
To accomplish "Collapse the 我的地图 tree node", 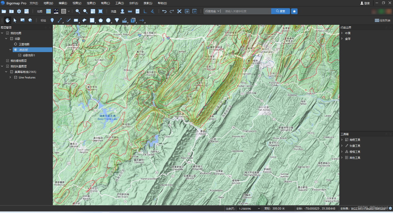I will point(2,33).
